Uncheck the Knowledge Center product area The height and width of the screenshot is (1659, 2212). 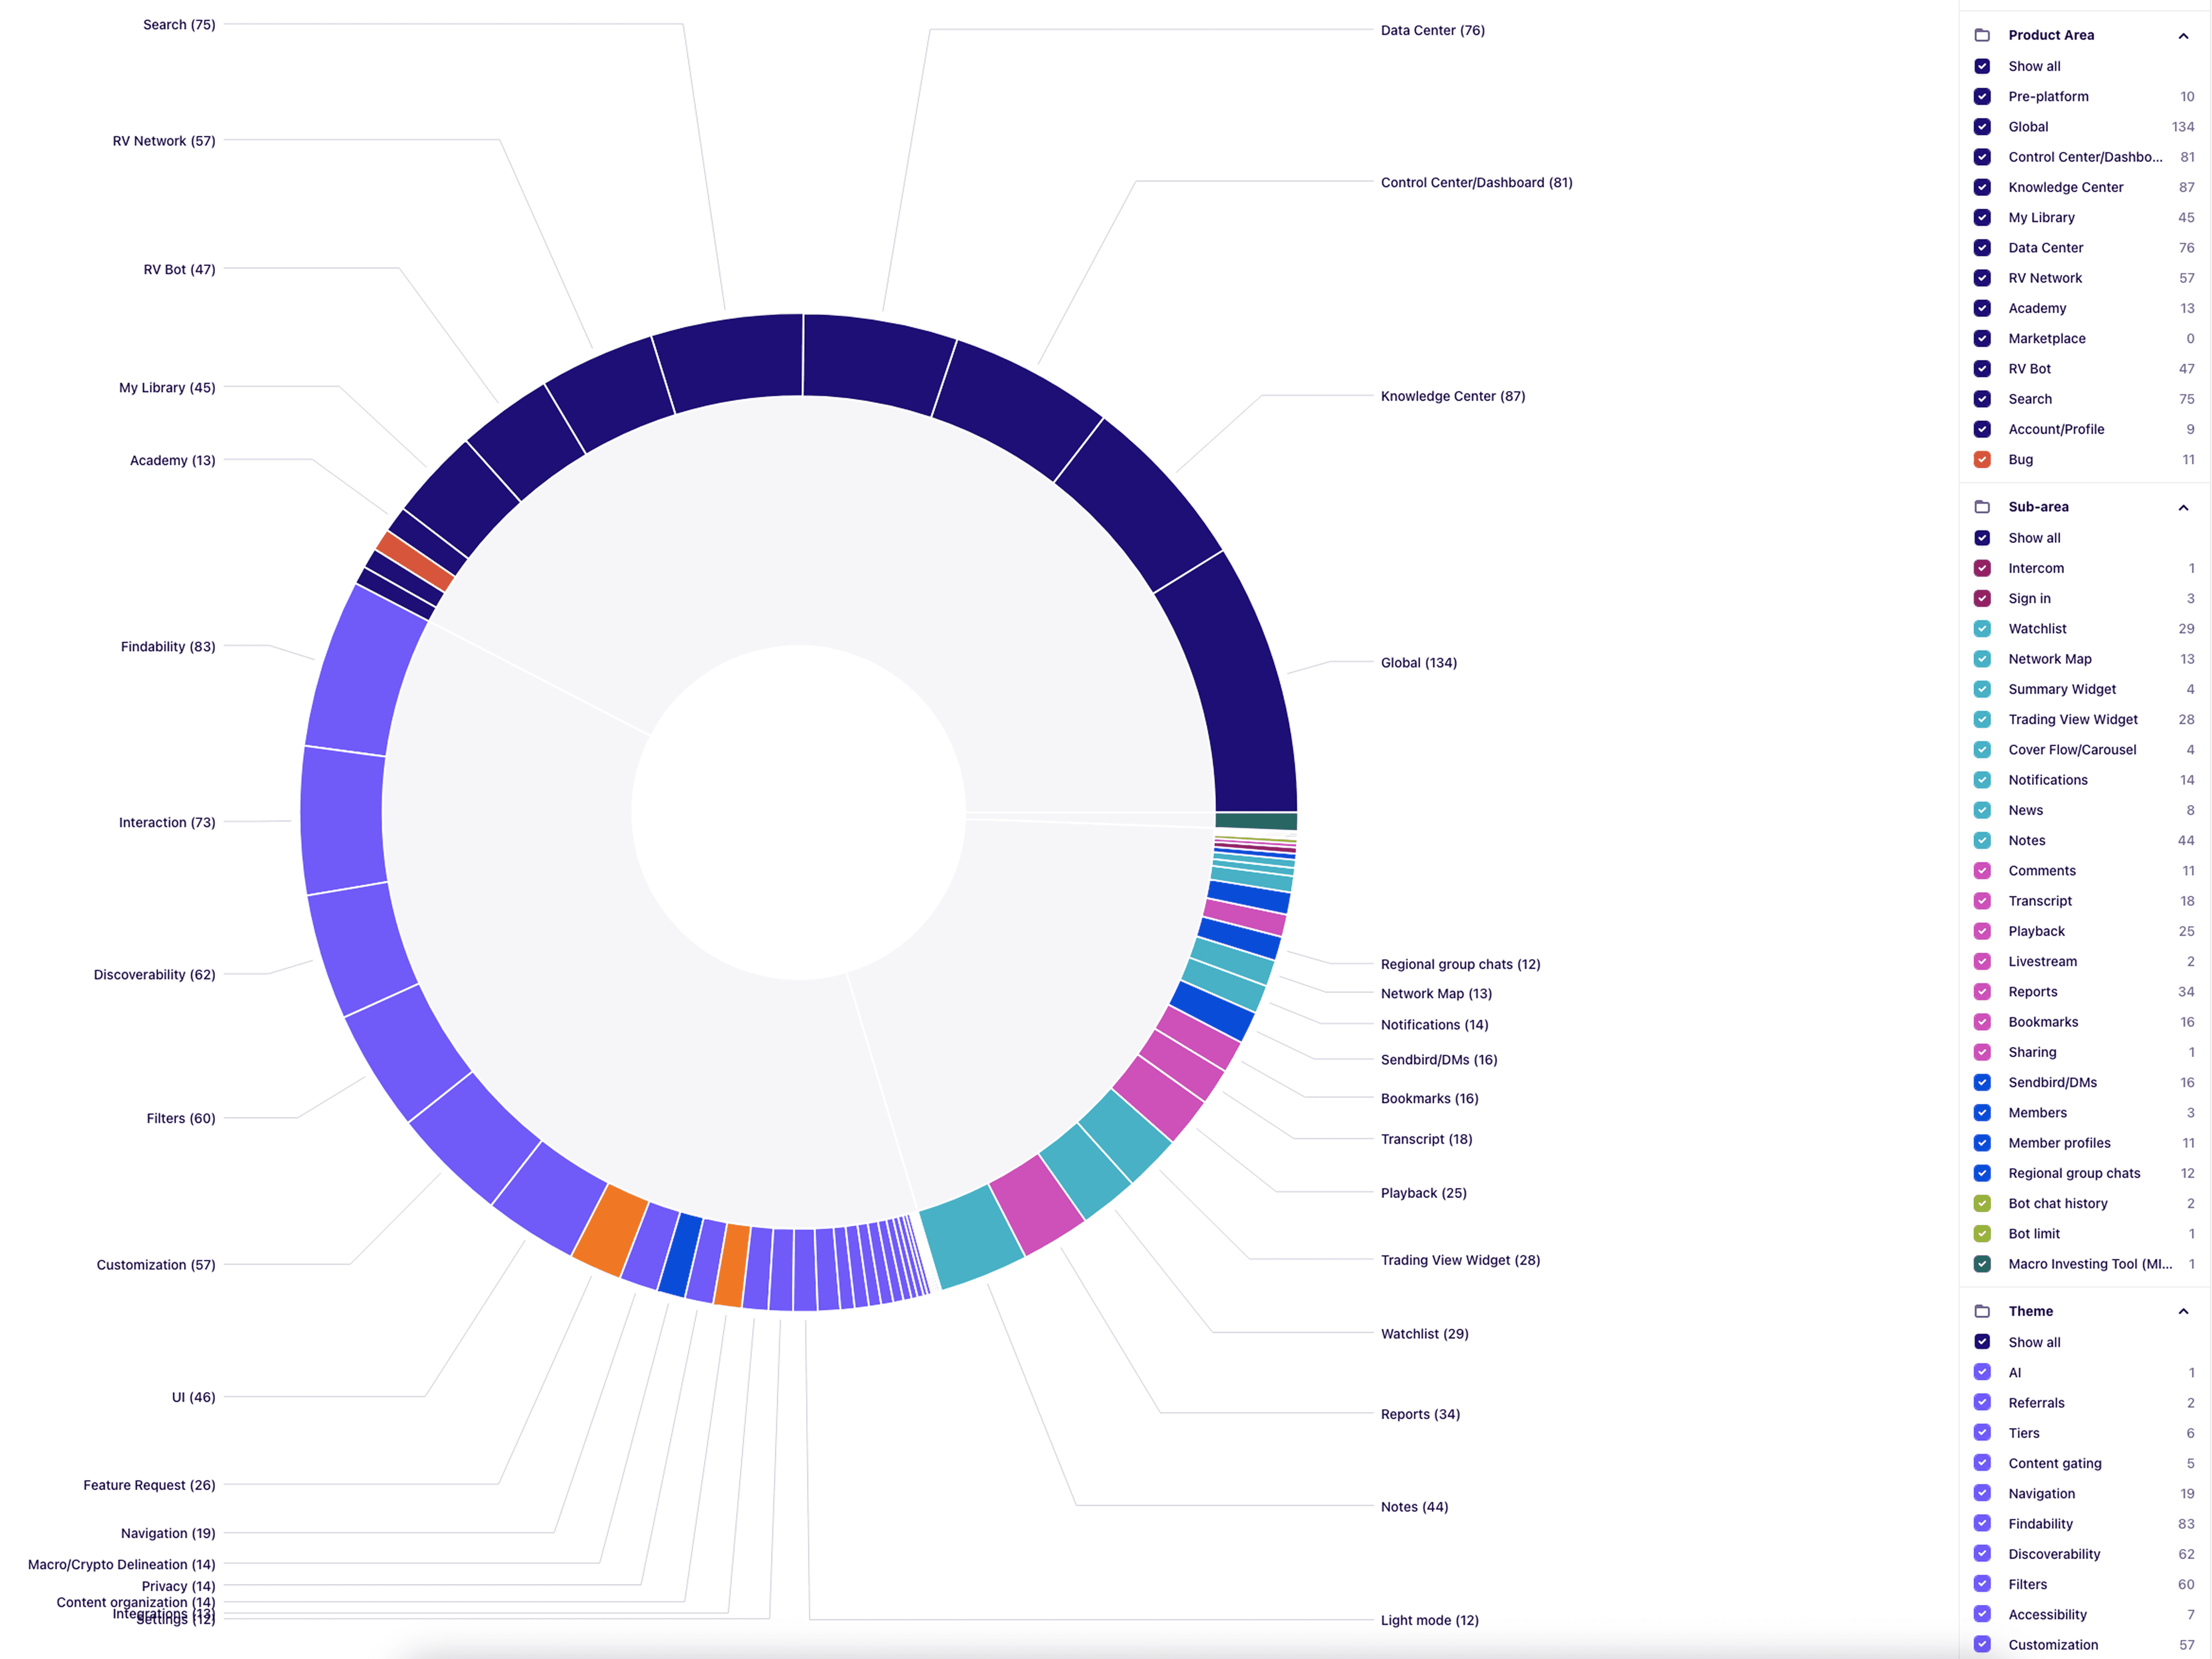tap(1981, 187)
